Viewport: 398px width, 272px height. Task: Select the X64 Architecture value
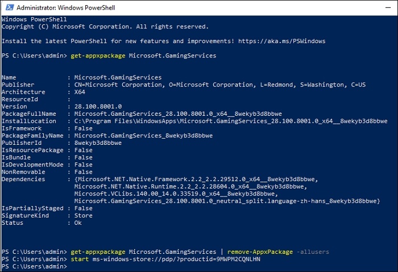(79, 92)
